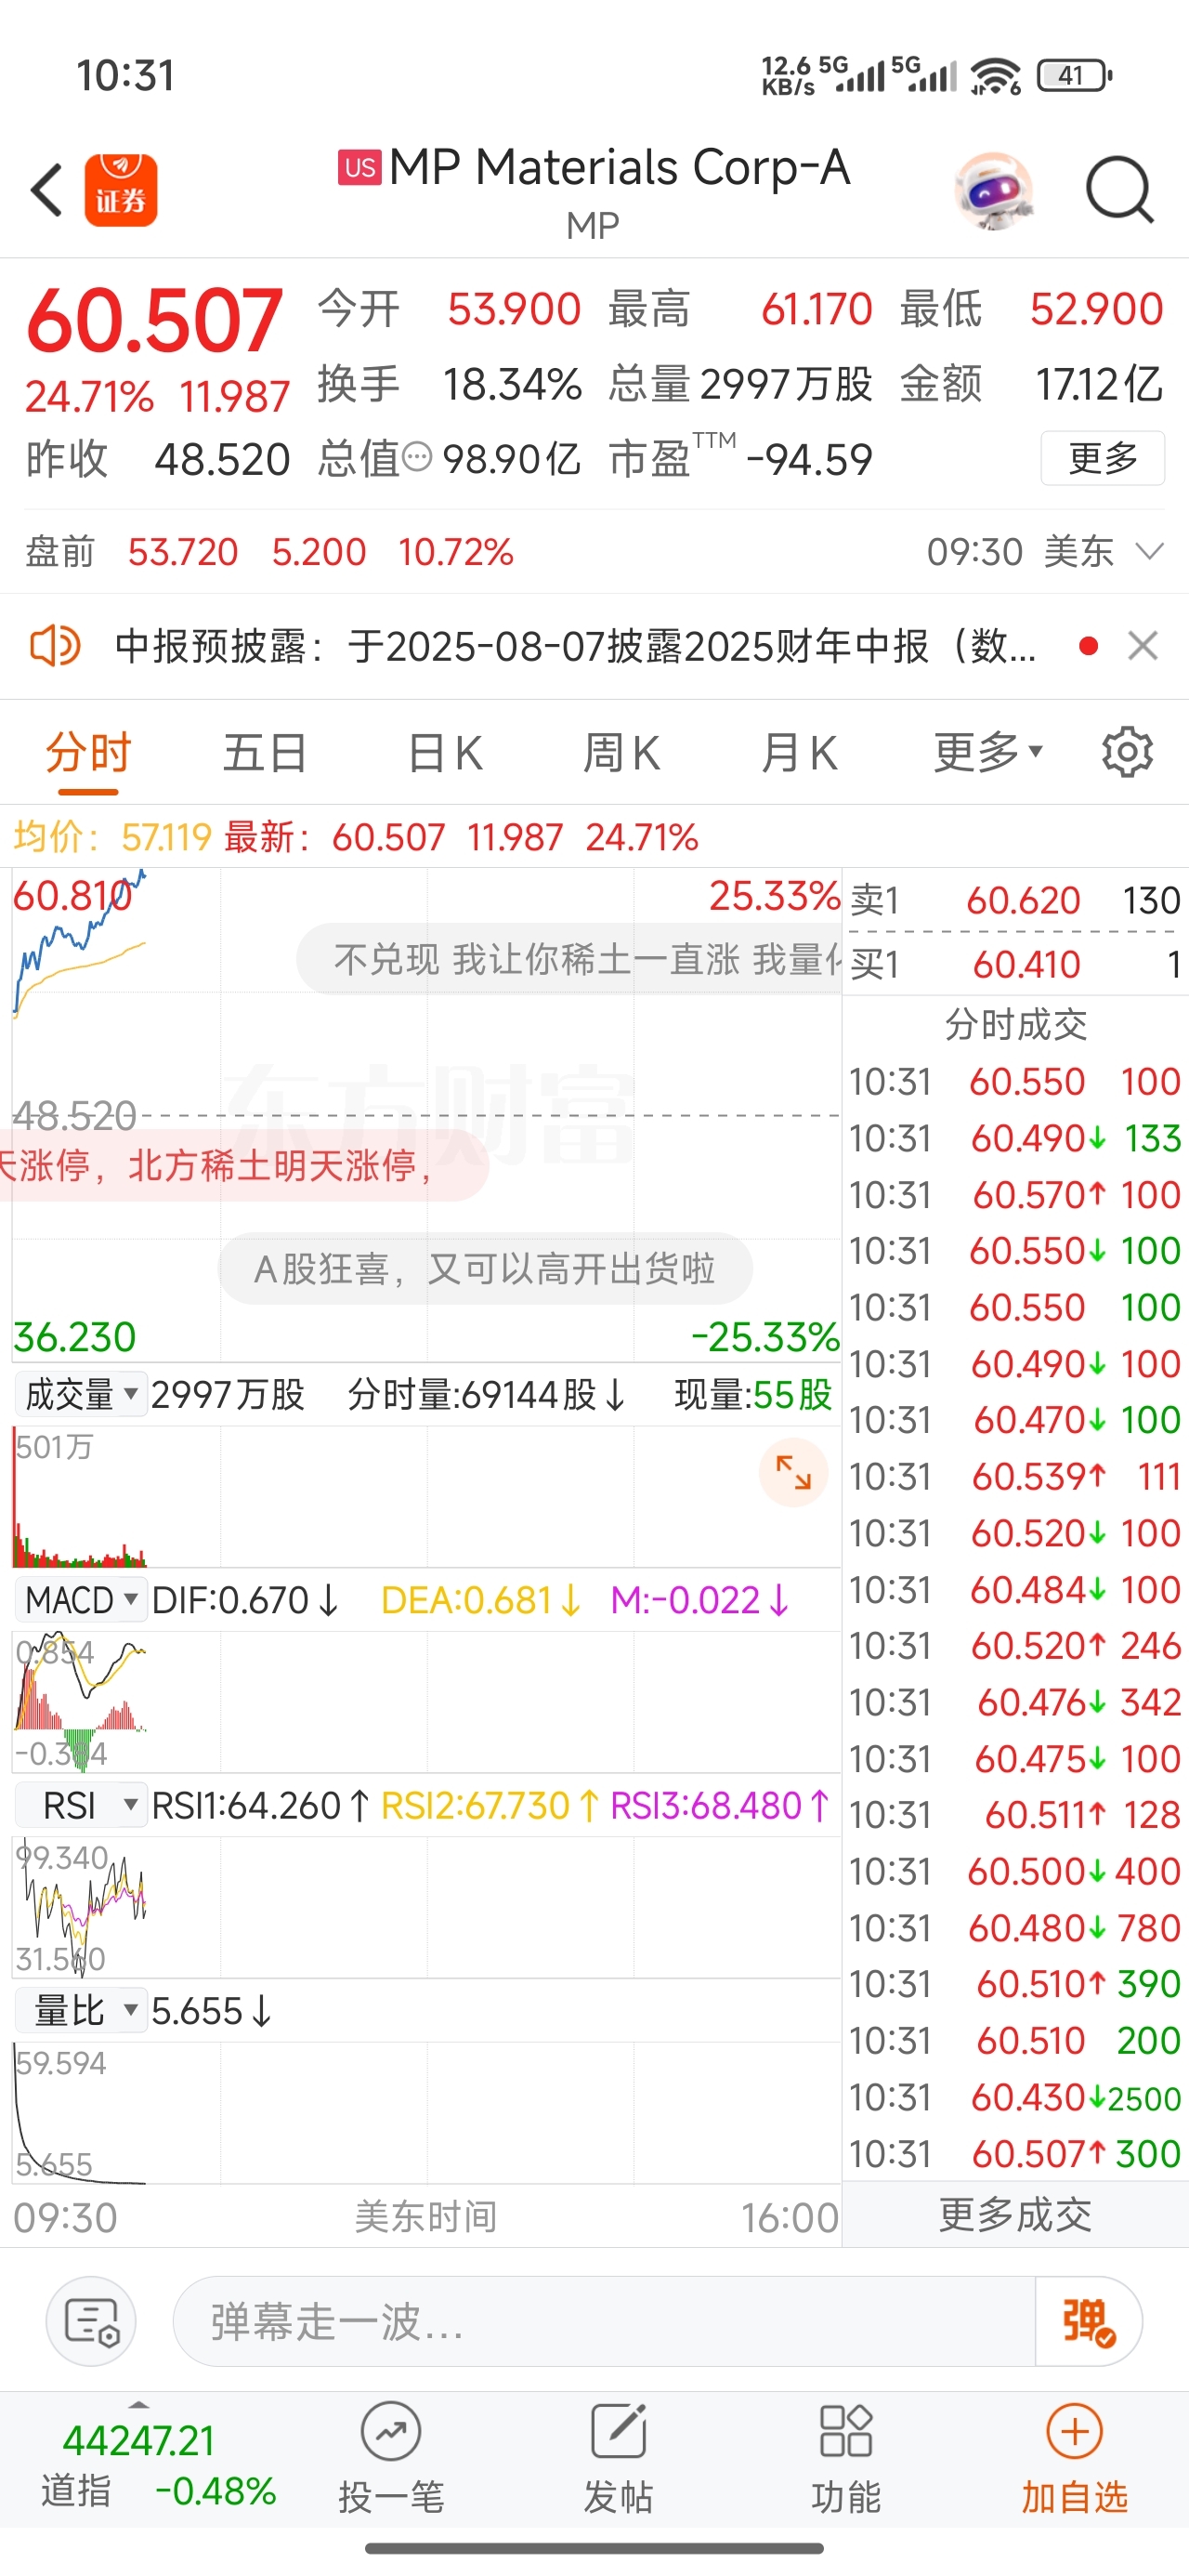Image resolution: width=1189 pixels, height=2576 pixels.
Task: Tap the barrage comment 不兑现 我让你稀土一直涨
Action: 570,959
